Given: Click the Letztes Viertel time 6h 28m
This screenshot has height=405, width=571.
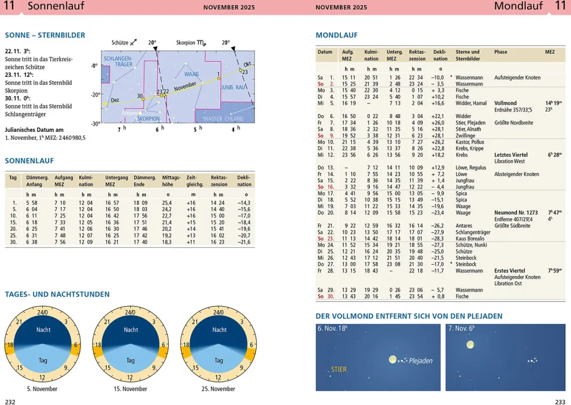Looking at the screenshot, I should (555, 155).
